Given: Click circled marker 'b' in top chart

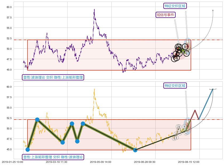Looking at the screenshot, I should pos(185,47).
